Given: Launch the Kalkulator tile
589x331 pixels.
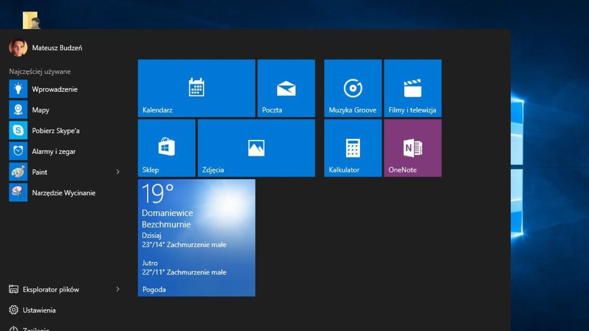Looking at the screenshot, I should click(x=353, y=148).
